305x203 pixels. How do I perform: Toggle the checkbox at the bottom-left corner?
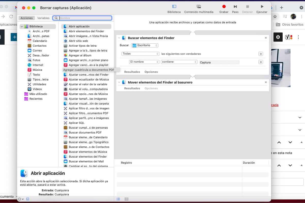pyautogui.click(x=28, y=199)
